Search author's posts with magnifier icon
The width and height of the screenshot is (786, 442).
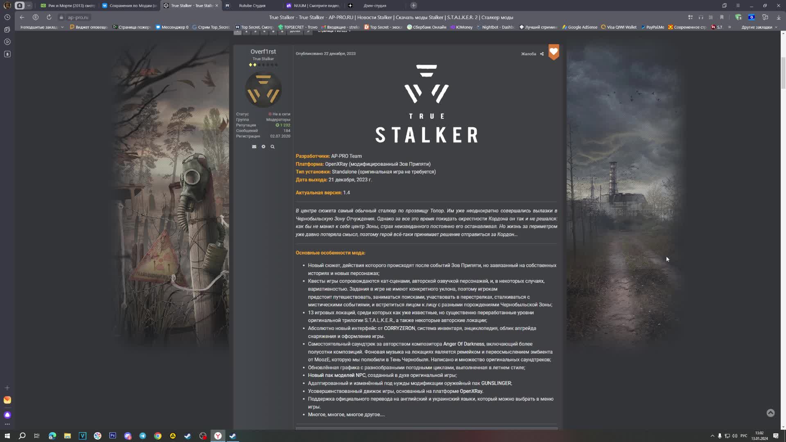tap(272, 147)
